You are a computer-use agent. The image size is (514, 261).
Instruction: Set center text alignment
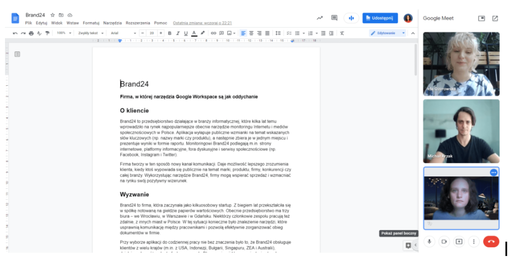[x=251, y=33]
